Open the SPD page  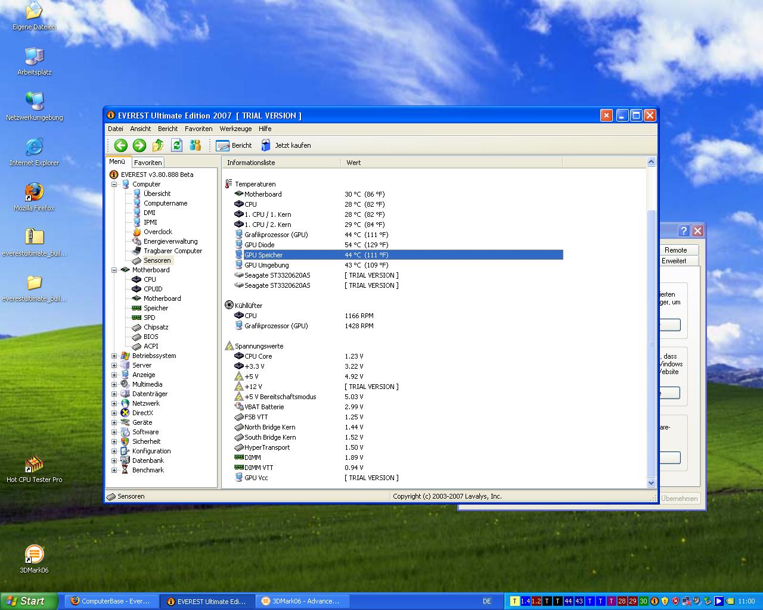[149, 318]
